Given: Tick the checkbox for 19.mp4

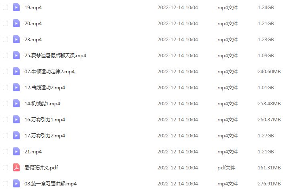Looking at the screenshot, I should tap(6, 8).
